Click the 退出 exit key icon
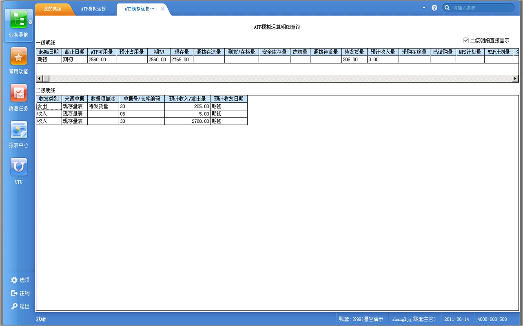 tap(15, 306)
